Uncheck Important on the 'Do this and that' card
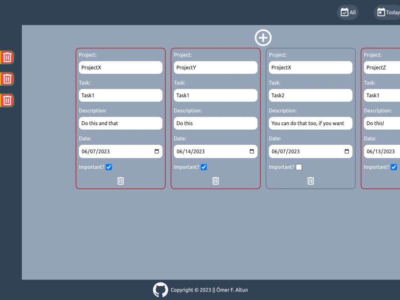Screen dimensions: 400x300 (109, 167)
